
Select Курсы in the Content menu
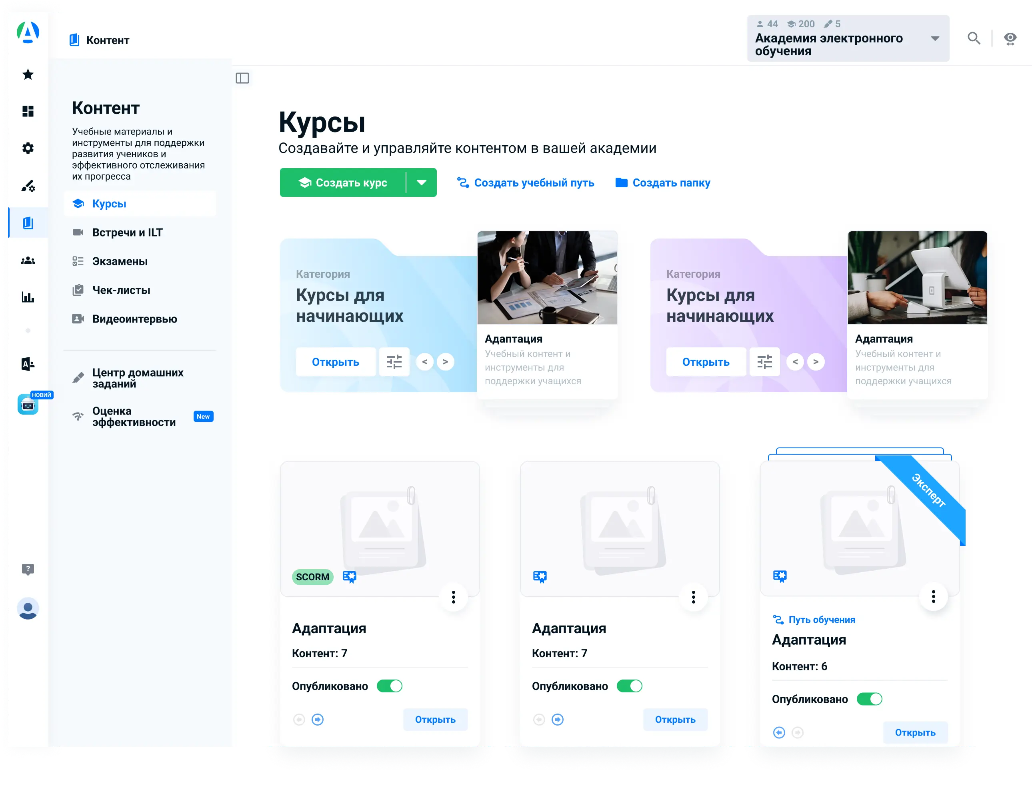pyautogui.click(x=140, y=204)
